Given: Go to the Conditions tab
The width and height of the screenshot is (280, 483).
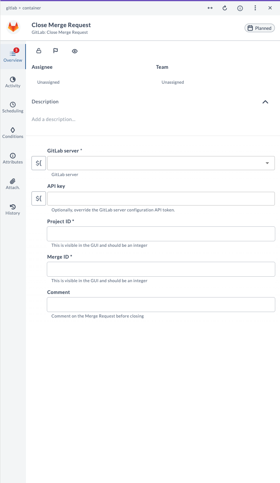Looking at the screenshot, I should (13, 133).
